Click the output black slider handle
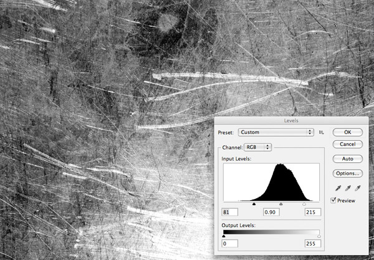The height and width of the screenshot is (260, 374). (x=224, y=236)
